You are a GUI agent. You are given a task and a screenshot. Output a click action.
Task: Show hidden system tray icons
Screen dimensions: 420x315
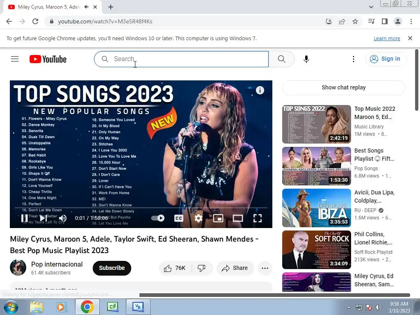click(349, 307)
